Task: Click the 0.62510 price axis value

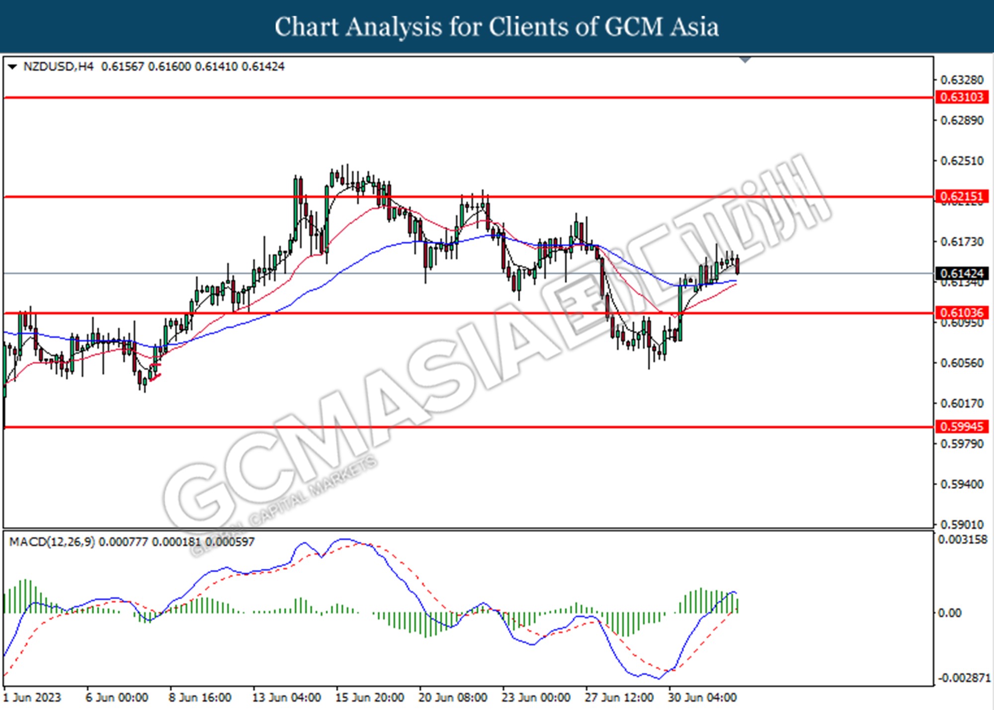Action: click(x=962, y=161)
